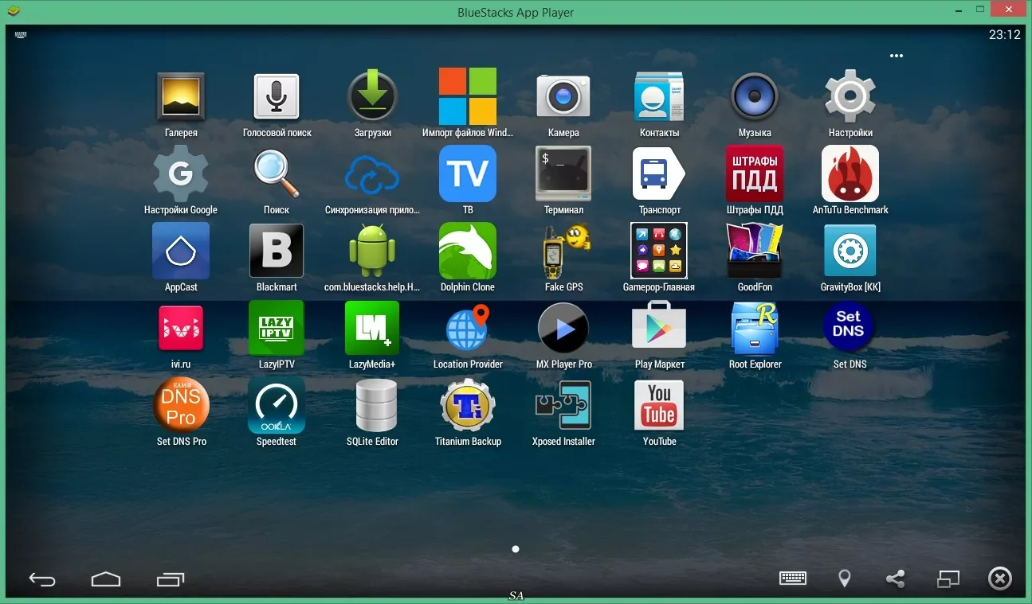
Task: Launch the Set DNS app
Action: [x=850, y=328]
